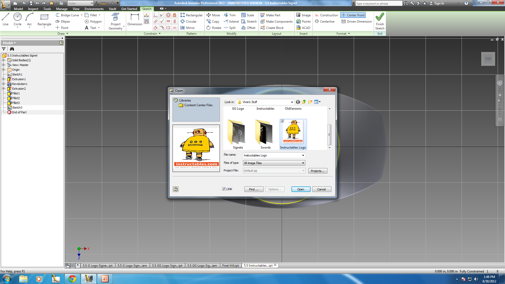This screenshot has width=505, height=284.
Task: Toggle Construction line format
Action: (x=326, y=15)
